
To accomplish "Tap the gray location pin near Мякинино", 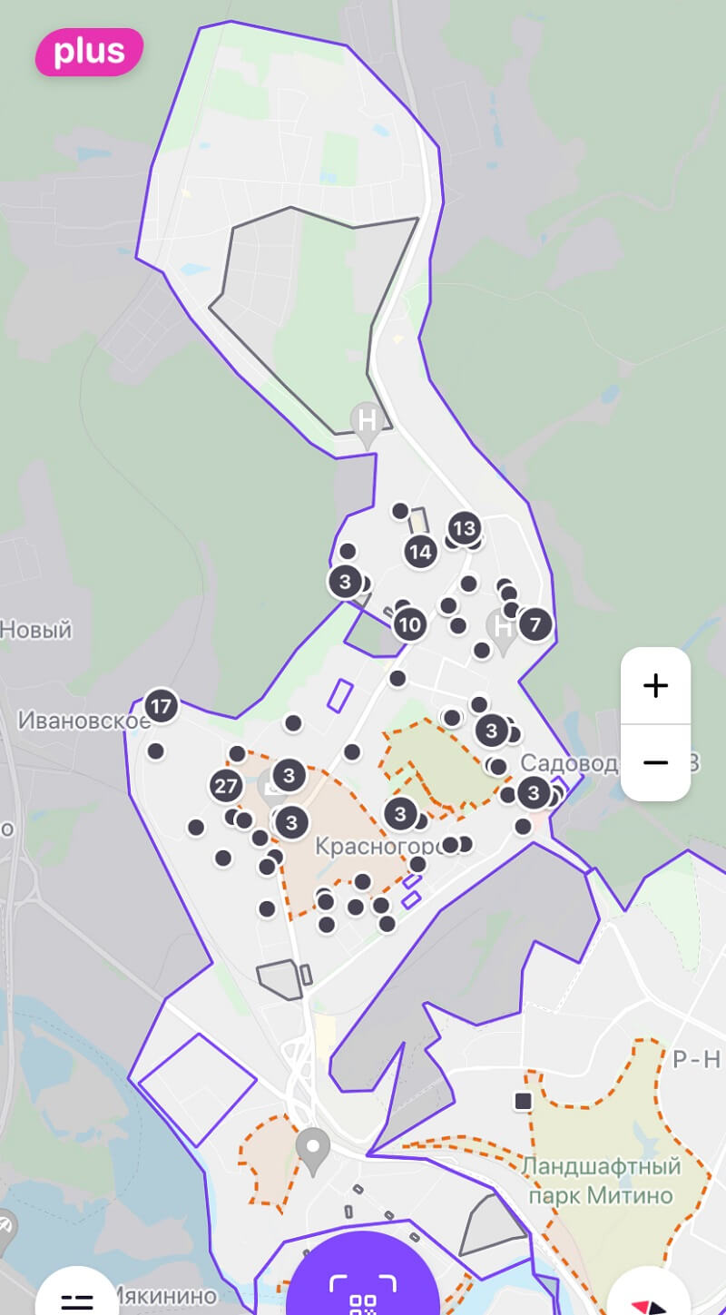I will tap(315, 1152).
